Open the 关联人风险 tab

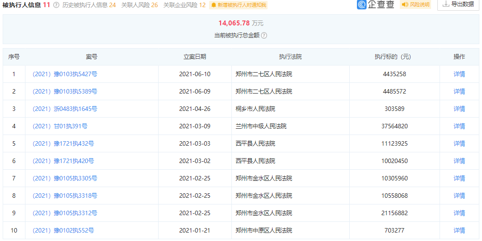point(139,5)
